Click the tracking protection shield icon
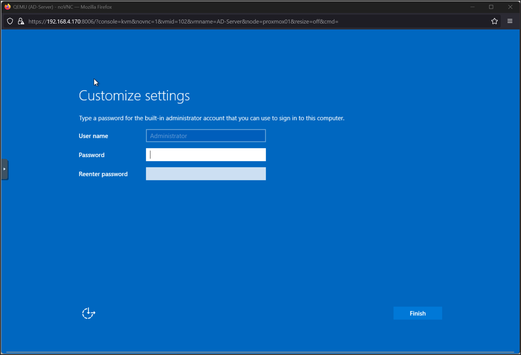Image resolution: width=521 pixels, height=355 pixels. pyautogui.click(x=10, y=21)
